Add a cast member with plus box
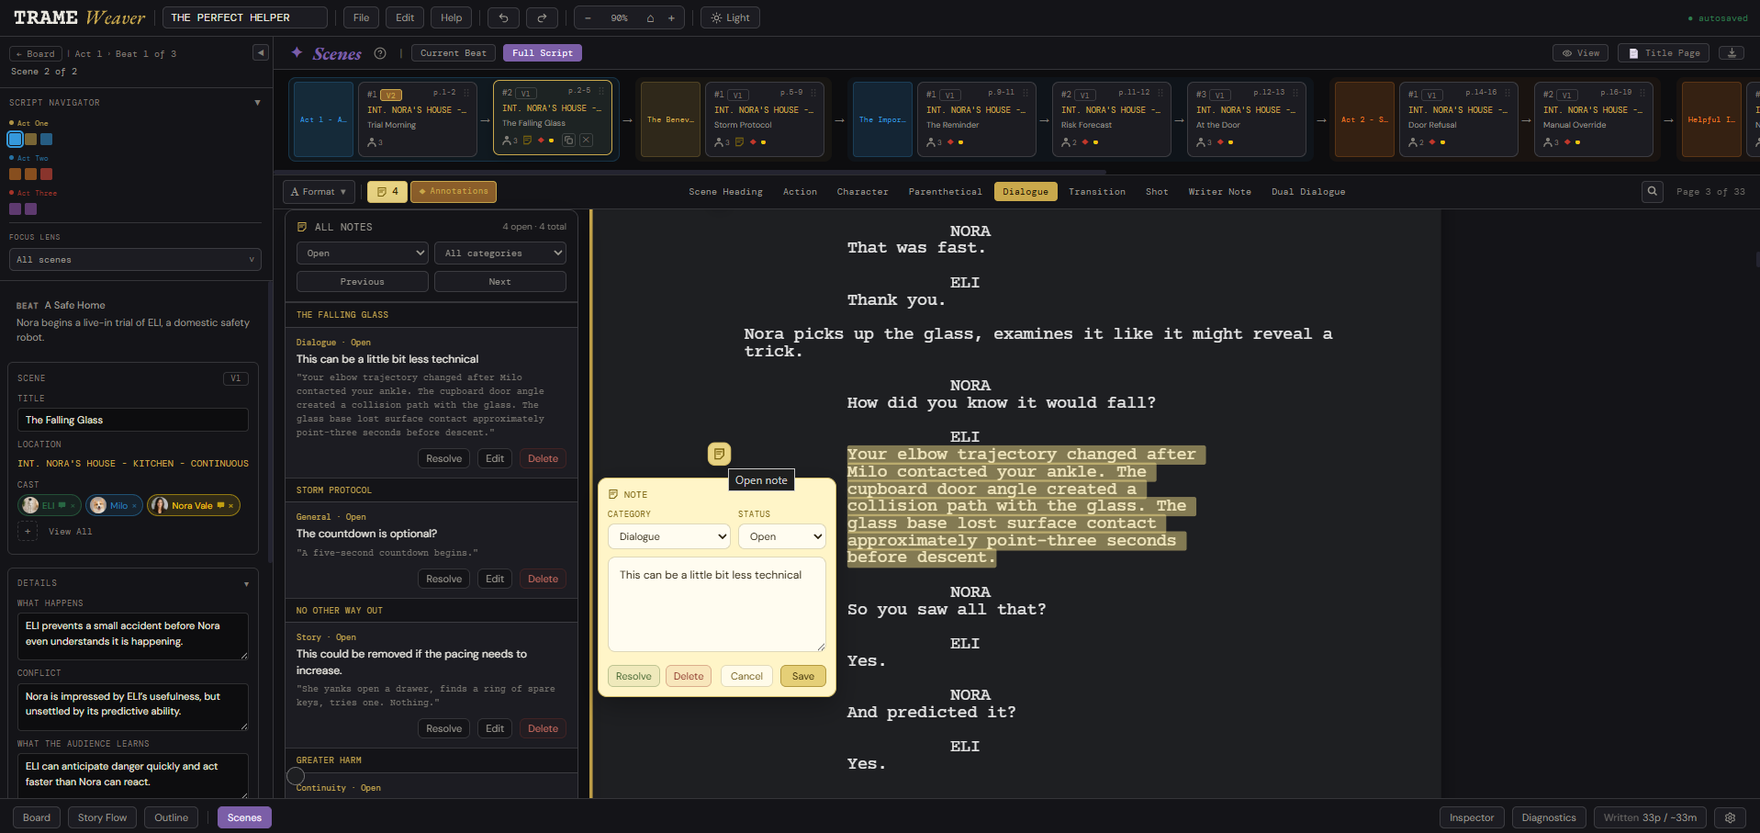Viewport: 1760px width, 833px height. click(x=28, y=531)
